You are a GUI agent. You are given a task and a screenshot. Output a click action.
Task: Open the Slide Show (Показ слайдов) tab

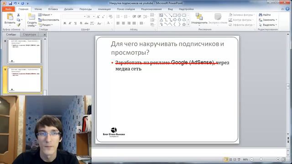pyautogui.click(x=126, y=9)
